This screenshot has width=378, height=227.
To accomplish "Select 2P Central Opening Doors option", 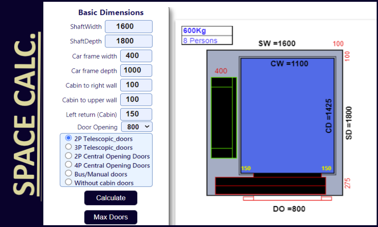I will (68, 156).
